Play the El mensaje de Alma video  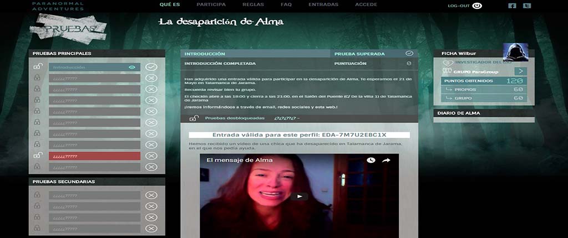click(299, 196)
